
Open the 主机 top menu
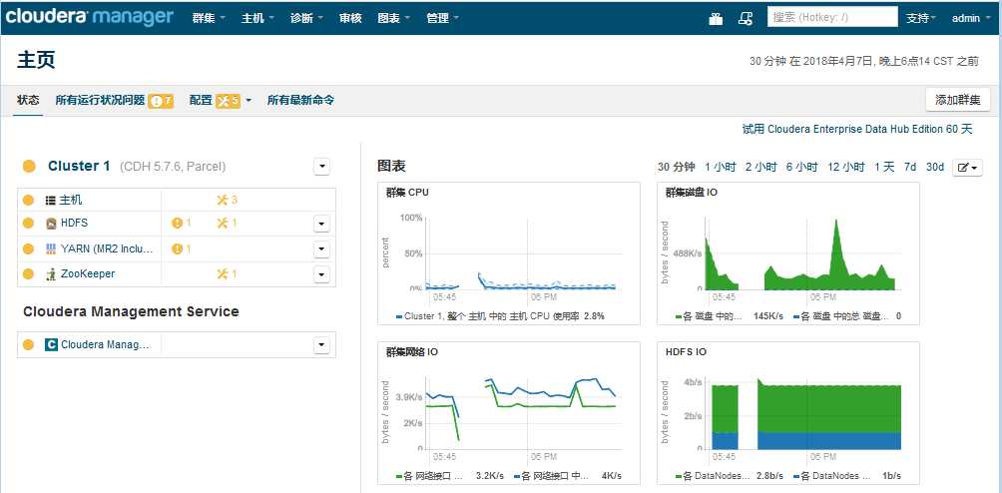click(x=257, y=19)
